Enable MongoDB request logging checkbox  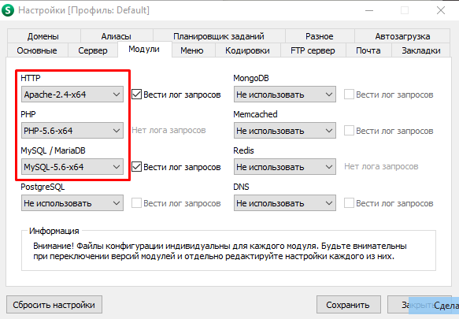349,95
